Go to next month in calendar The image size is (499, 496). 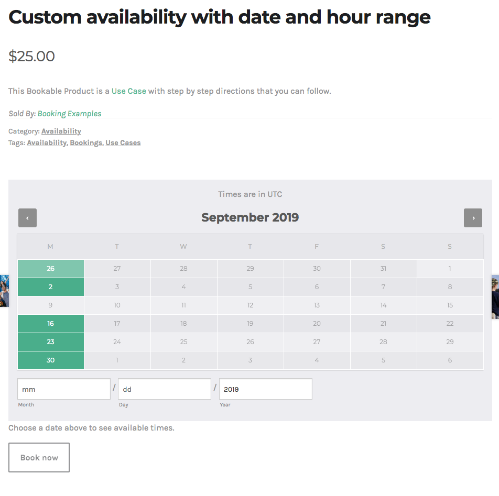473,218
